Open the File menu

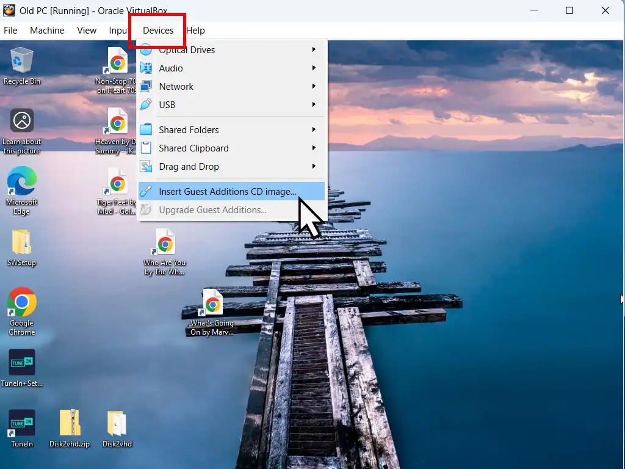tap(10, 31)
